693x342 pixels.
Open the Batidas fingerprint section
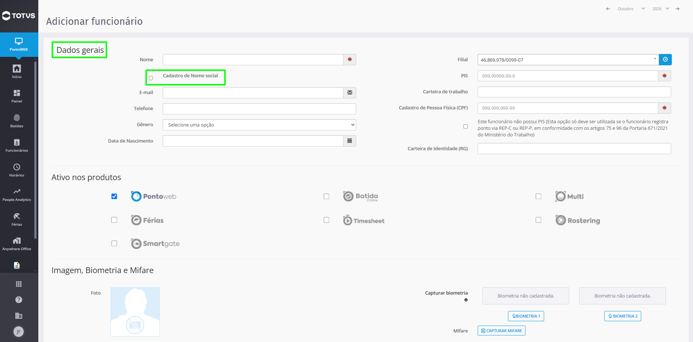(17, 121)
